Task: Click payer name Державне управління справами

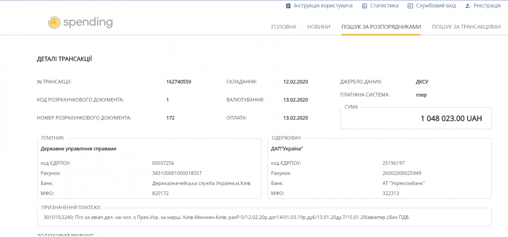Action: 78,149
